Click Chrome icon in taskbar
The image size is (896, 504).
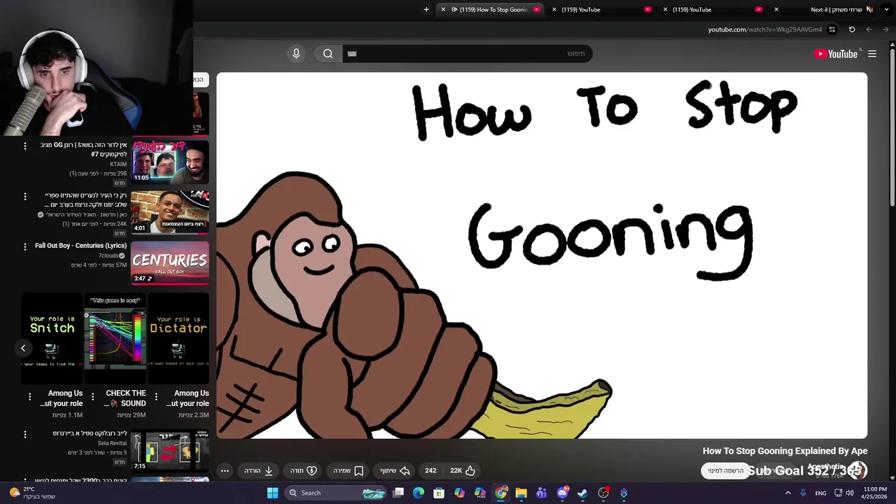click(500, 493)
